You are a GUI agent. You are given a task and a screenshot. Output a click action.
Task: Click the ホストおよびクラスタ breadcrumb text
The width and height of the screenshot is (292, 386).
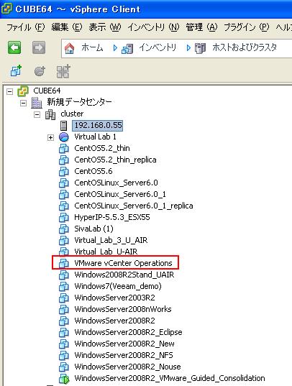pos(245,47)
